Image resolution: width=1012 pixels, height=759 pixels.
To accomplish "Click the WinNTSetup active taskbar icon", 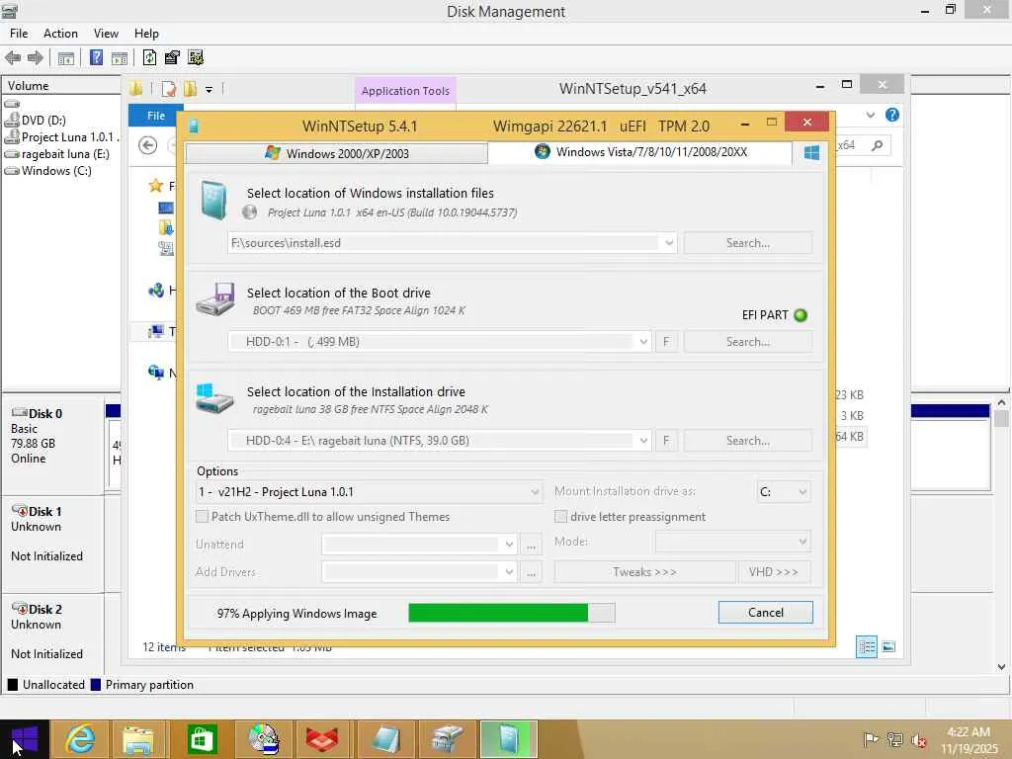I will 508,739.
